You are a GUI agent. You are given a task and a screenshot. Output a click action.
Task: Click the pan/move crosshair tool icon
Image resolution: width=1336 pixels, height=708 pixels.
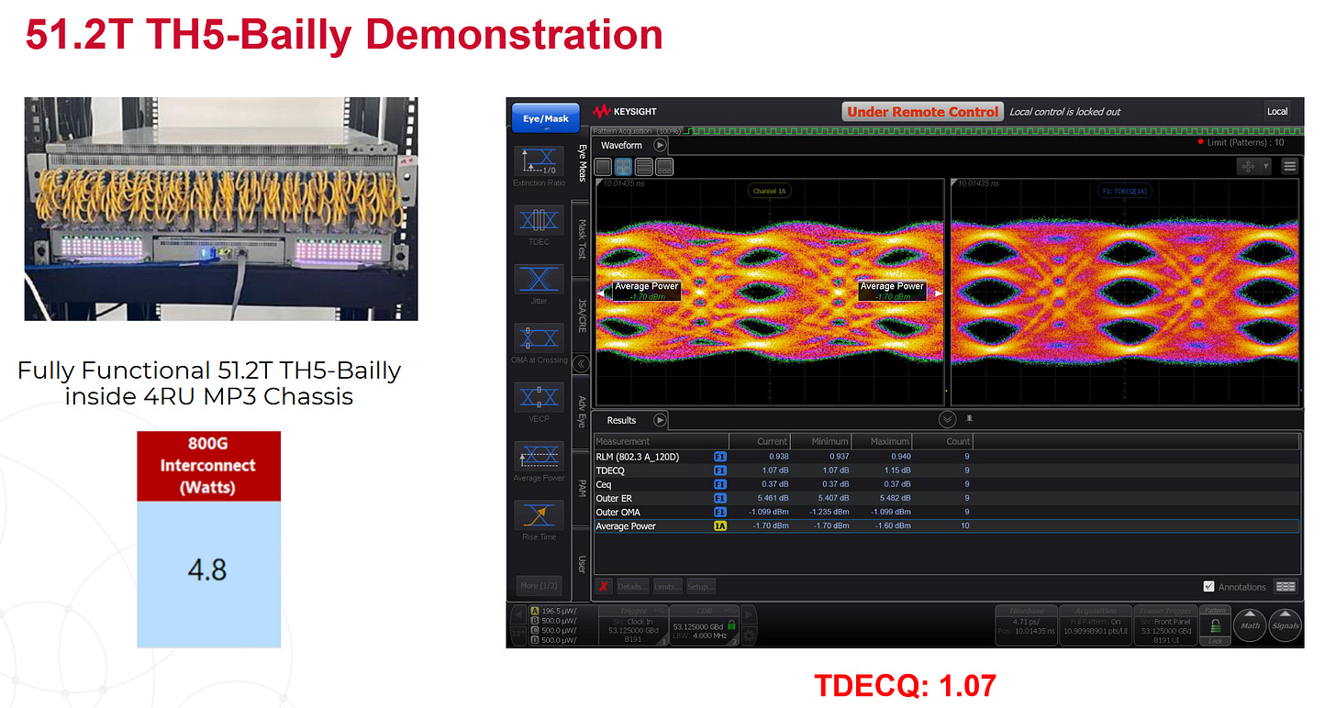point(1247,166)
